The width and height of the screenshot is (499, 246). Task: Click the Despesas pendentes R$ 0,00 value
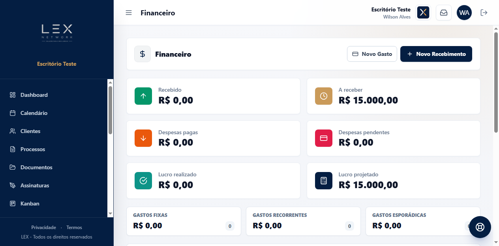coord(356,142)
